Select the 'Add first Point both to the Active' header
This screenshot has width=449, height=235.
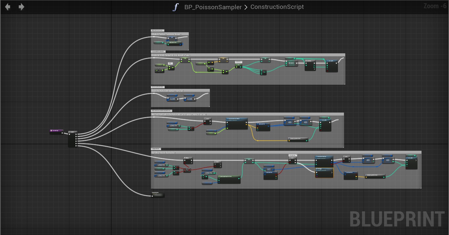pyautogui.click(x=247, y=114)
